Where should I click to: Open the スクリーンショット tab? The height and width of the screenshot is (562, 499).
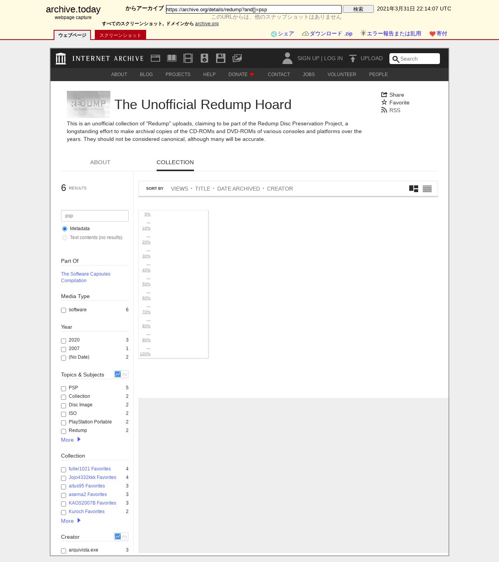click(120, 35)
